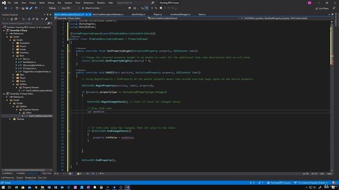Click the Navigate Backward toolbar icon
The image size is (339, 190).
[5, 8]
